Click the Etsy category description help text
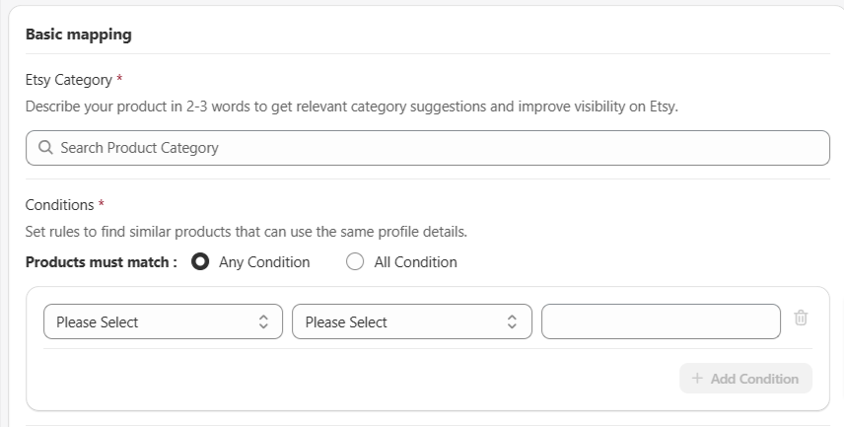The image size is (844, 427). [351, 107]
